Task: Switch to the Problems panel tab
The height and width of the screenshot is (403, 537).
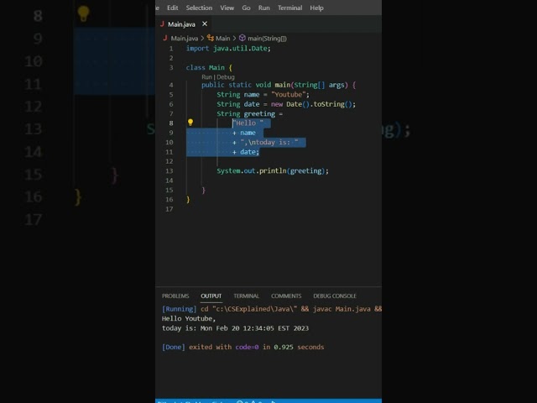Action: [175, 296]
